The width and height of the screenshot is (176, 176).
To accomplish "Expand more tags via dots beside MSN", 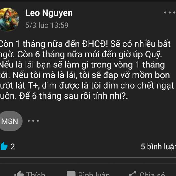I will 33,121.
